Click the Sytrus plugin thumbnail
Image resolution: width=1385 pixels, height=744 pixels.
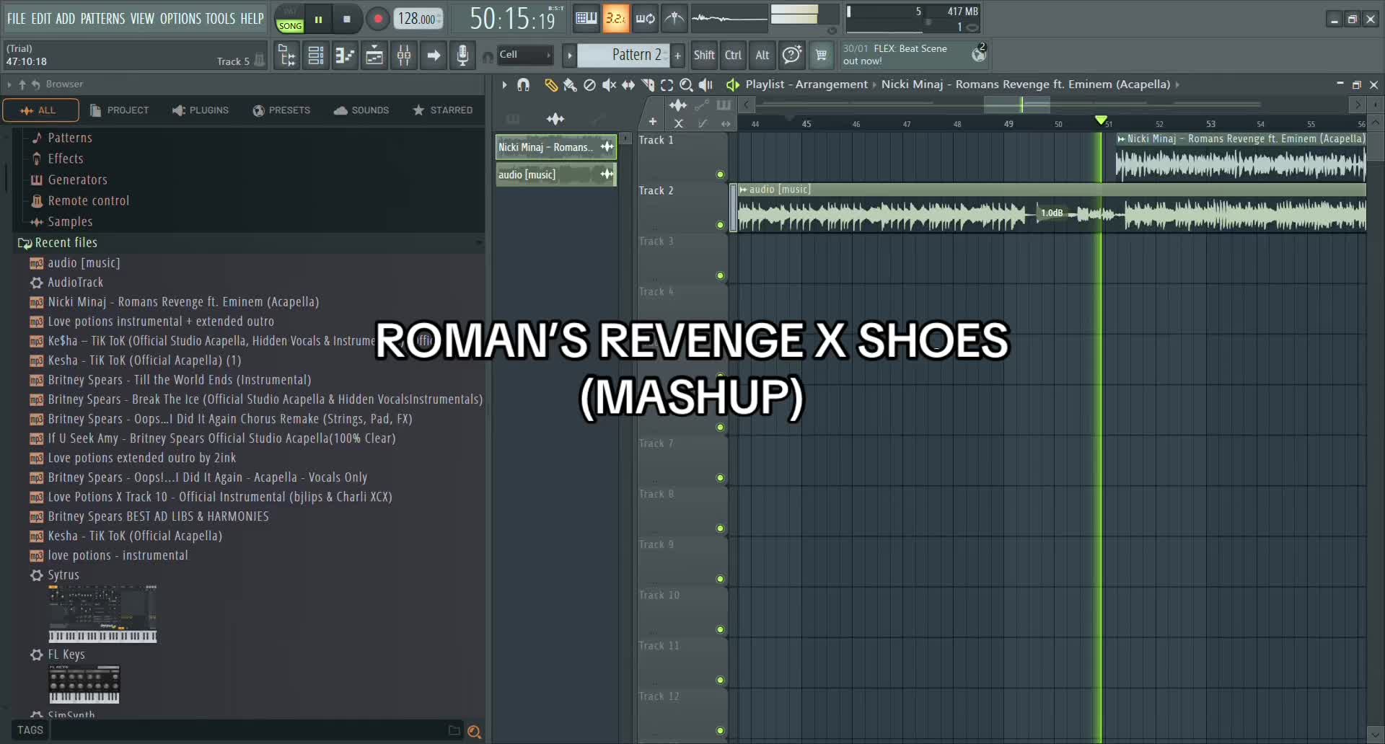pyautogui.click(x=102, y=614)
